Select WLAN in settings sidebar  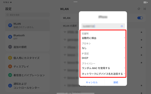27,25
